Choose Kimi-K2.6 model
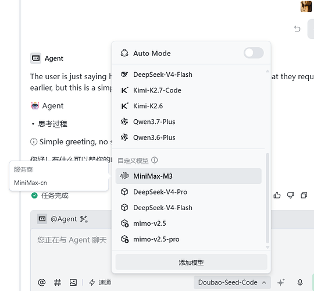The height and width of the screenshot is (291, 314). (x=188, y=106)
